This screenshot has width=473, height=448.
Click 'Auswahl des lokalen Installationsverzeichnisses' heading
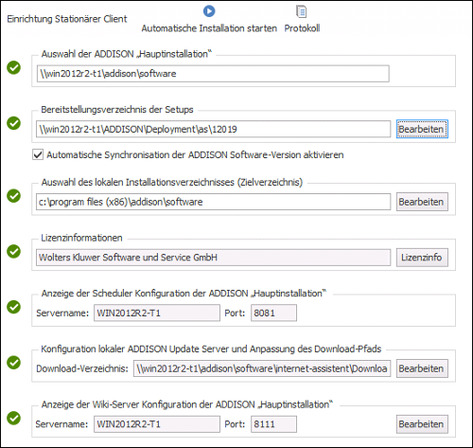click(172, 182)
